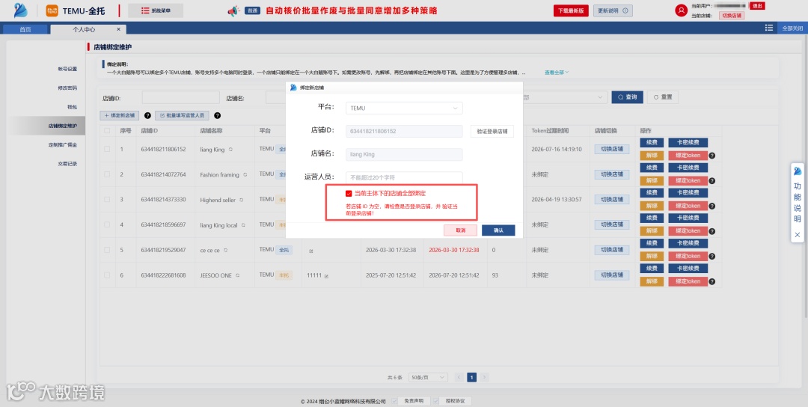This screenshot has height=407, width=808.
Task: Open 定制推广佣金 in sidebar
Action: (63, 145)
